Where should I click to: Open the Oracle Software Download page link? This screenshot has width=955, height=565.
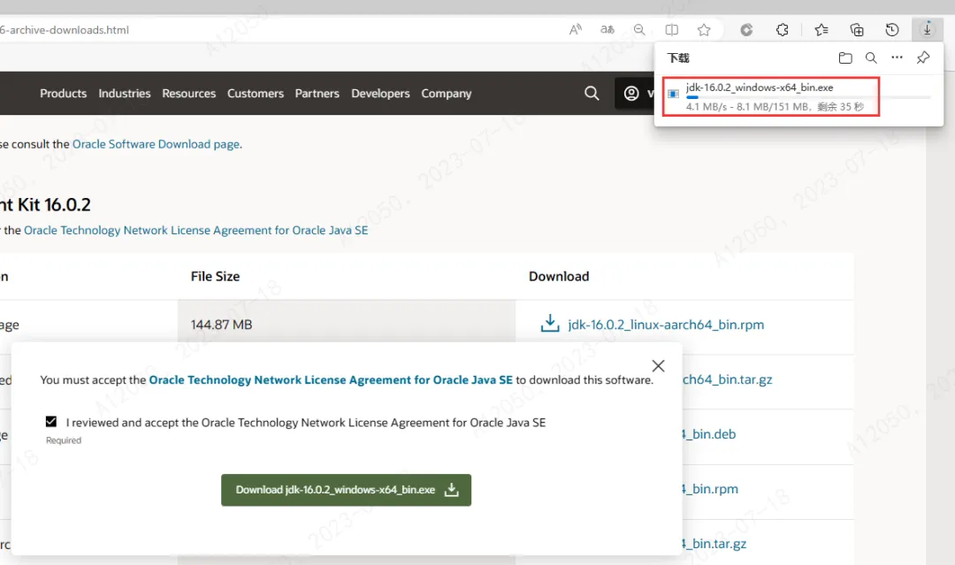tap(156, 144)
